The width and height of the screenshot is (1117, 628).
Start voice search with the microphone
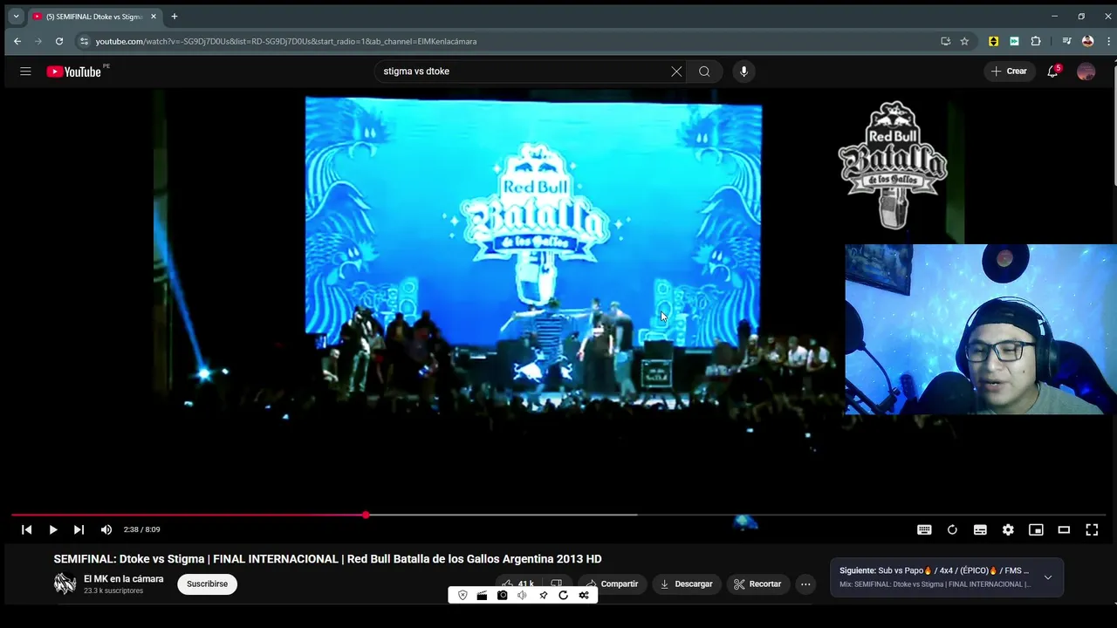[744, 72]
